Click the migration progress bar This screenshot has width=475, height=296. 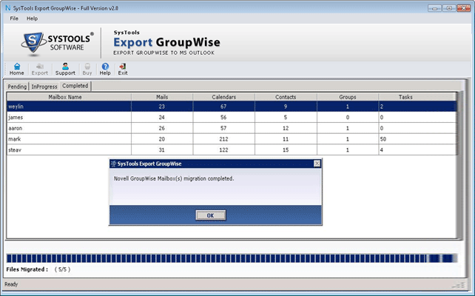(232, 258)
